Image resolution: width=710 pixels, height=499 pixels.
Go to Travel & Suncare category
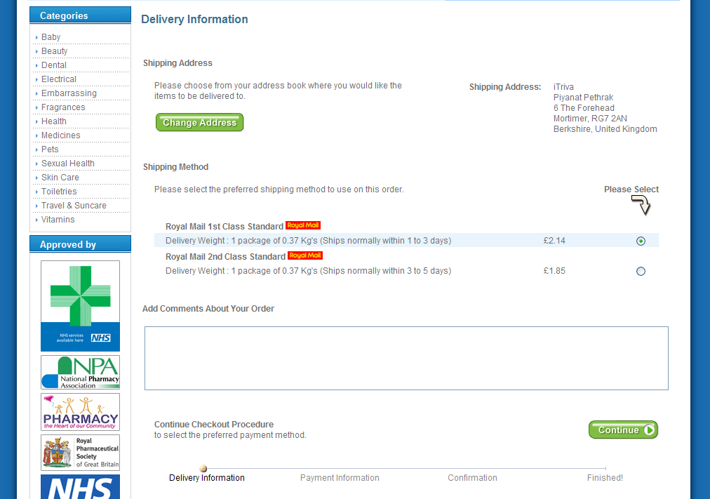pos(74,206)
